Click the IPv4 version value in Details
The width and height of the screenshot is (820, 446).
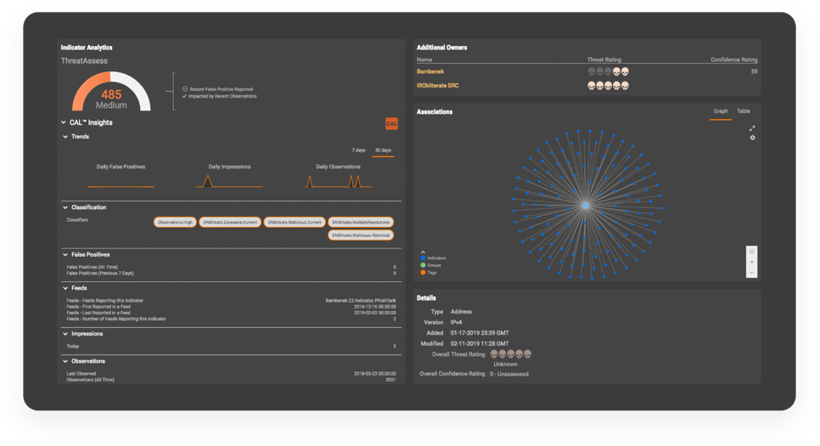coord(456,323)
